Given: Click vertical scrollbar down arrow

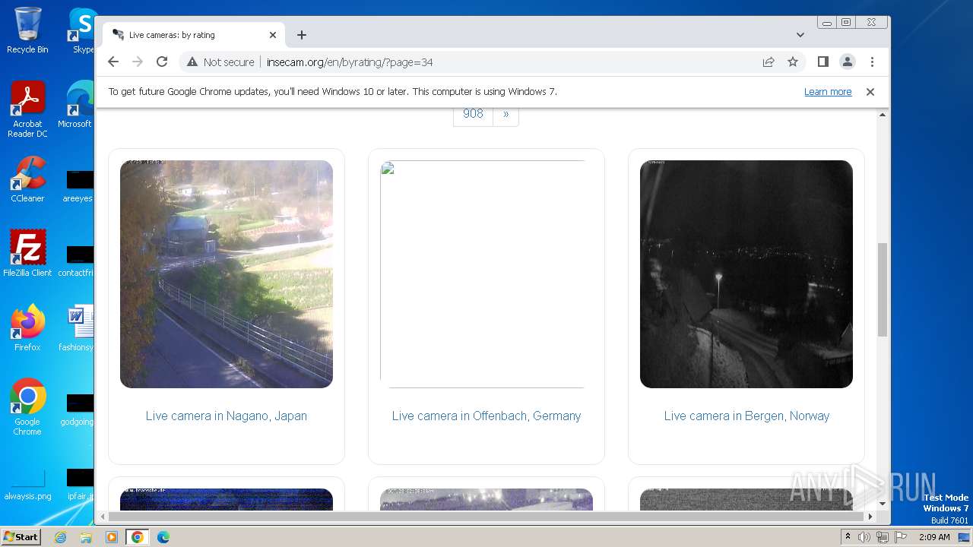Looking at the screenshot, I should (883, 504).
